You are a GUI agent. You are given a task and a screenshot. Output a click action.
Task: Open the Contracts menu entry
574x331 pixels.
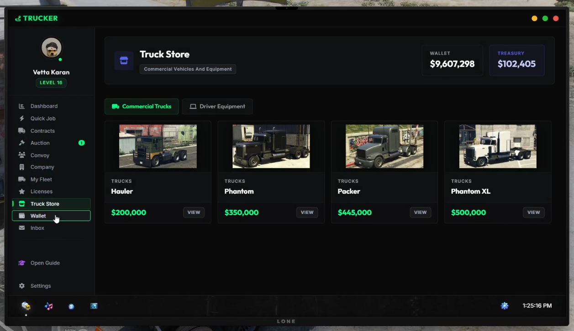(51, 131)
